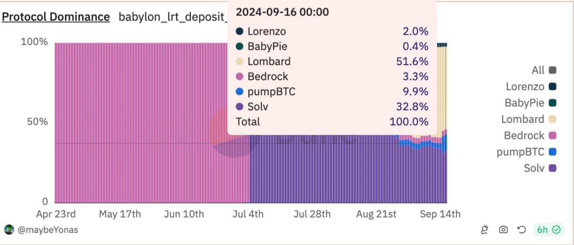Screen dimensions: 574x245
Task: Click the camera screenshot icon
Action: click(x=503, y=230)
